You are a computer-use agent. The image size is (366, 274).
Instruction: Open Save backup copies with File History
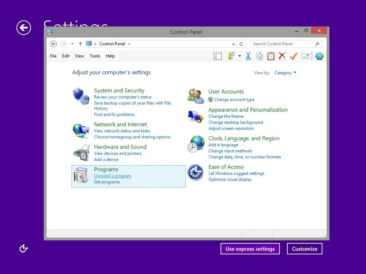pos(133,106)
